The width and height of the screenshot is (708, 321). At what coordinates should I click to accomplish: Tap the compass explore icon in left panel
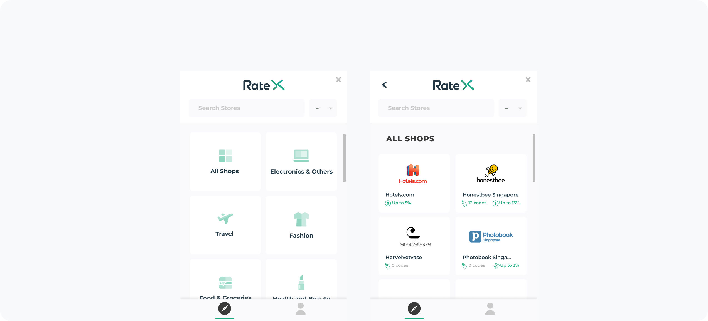[224, 309]
